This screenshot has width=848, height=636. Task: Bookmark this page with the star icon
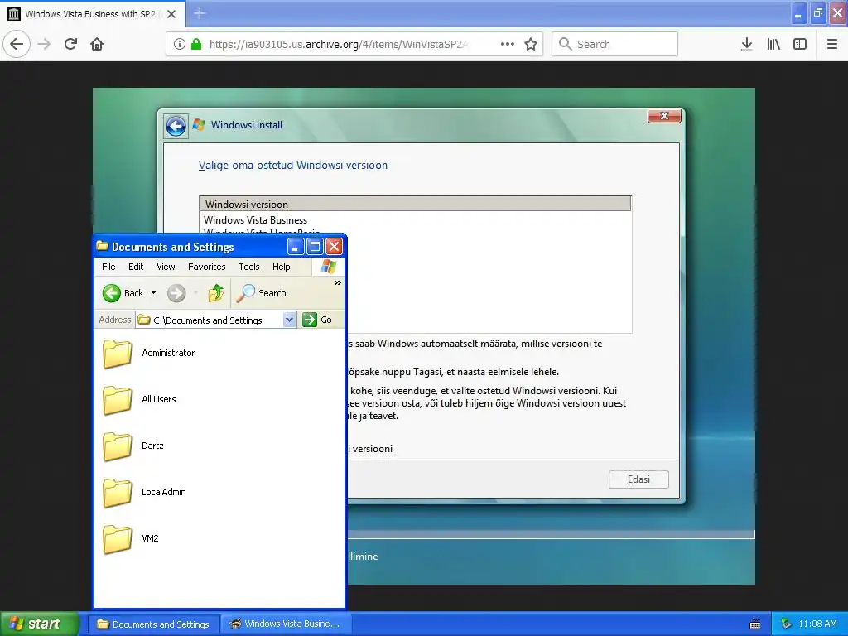(x=531, y=44)
